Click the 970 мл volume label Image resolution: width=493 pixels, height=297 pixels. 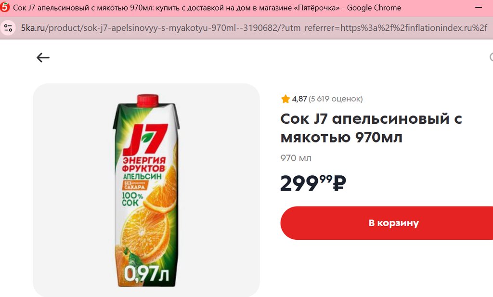point(296,158)
